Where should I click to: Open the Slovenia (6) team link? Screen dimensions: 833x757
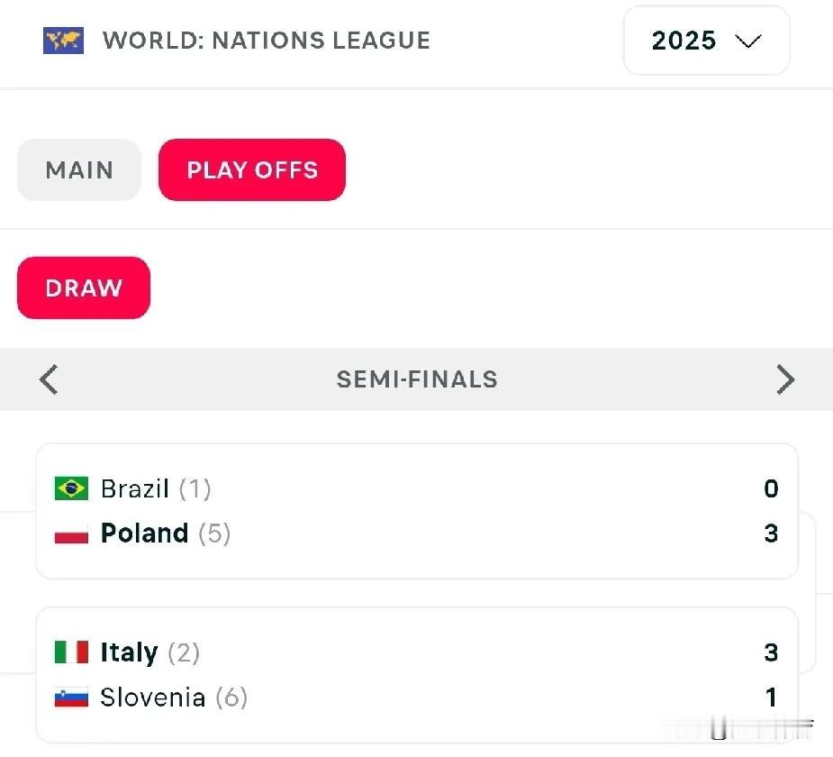point(174,698)
